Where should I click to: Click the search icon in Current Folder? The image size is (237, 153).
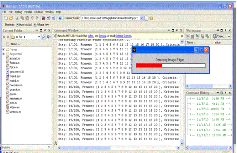pos(43,37)
